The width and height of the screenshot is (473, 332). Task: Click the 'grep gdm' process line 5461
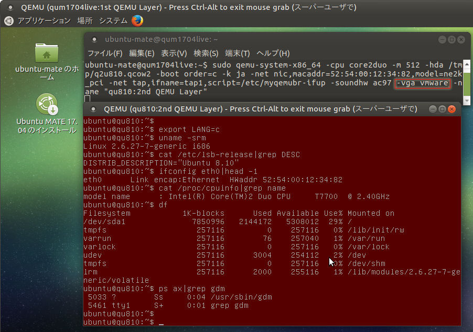click(168, 305)
